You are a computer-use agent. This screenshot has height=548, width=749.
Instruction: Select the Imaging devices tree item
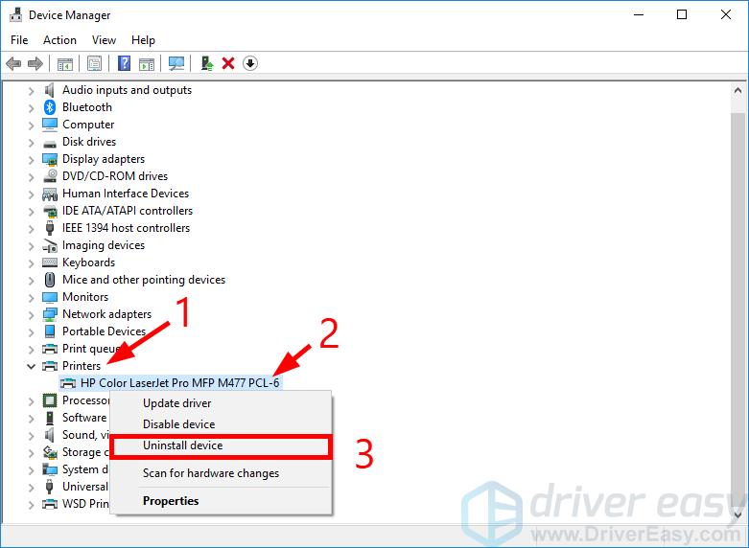104,245
